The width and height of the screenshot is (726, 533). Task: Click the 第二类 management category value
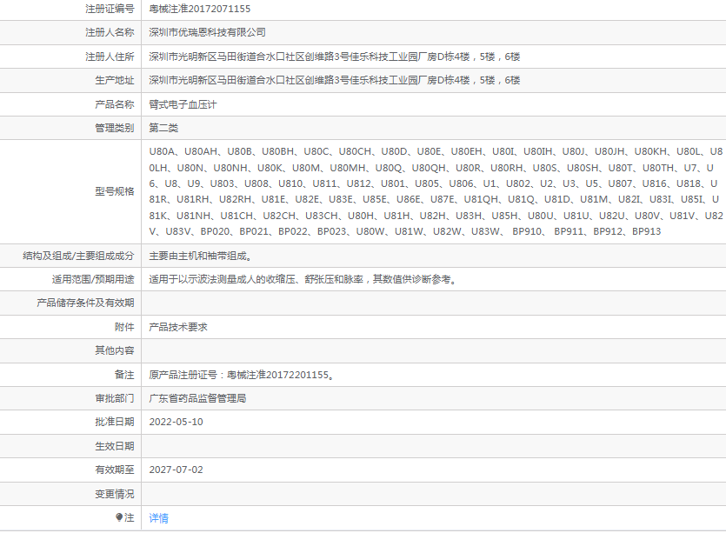tap(163, 128)
